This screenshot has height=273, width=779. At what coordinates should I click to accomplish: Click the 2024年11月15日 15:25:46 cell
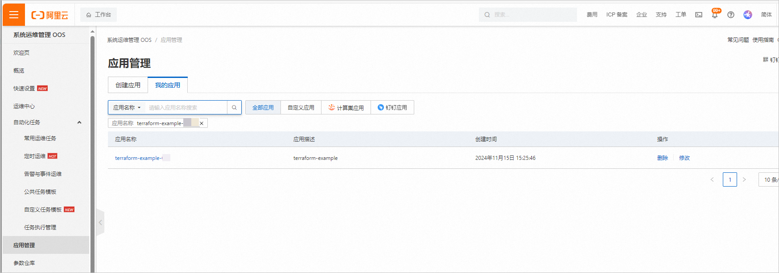point(505,158)
